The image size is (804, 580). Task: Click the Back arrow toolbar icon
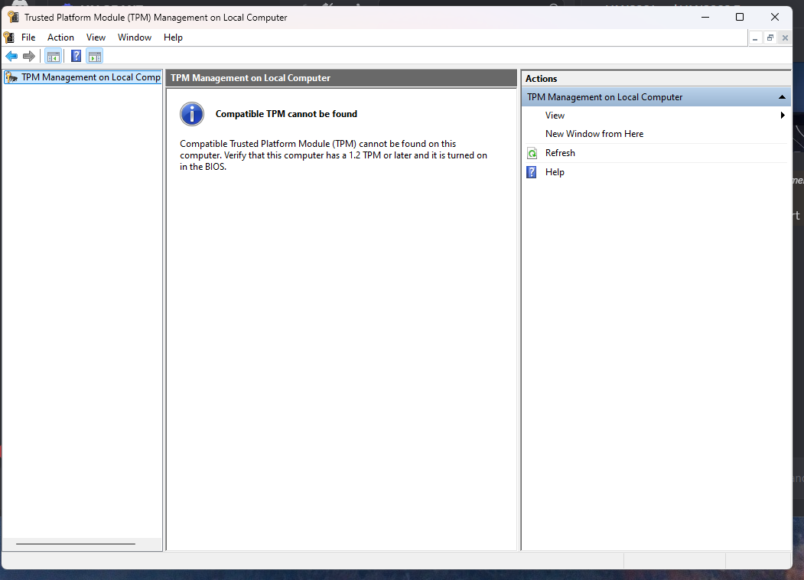click(11, 56)
